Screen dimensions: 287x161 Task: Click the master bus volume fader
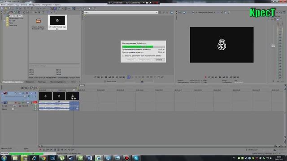click(x=273, y=46)
